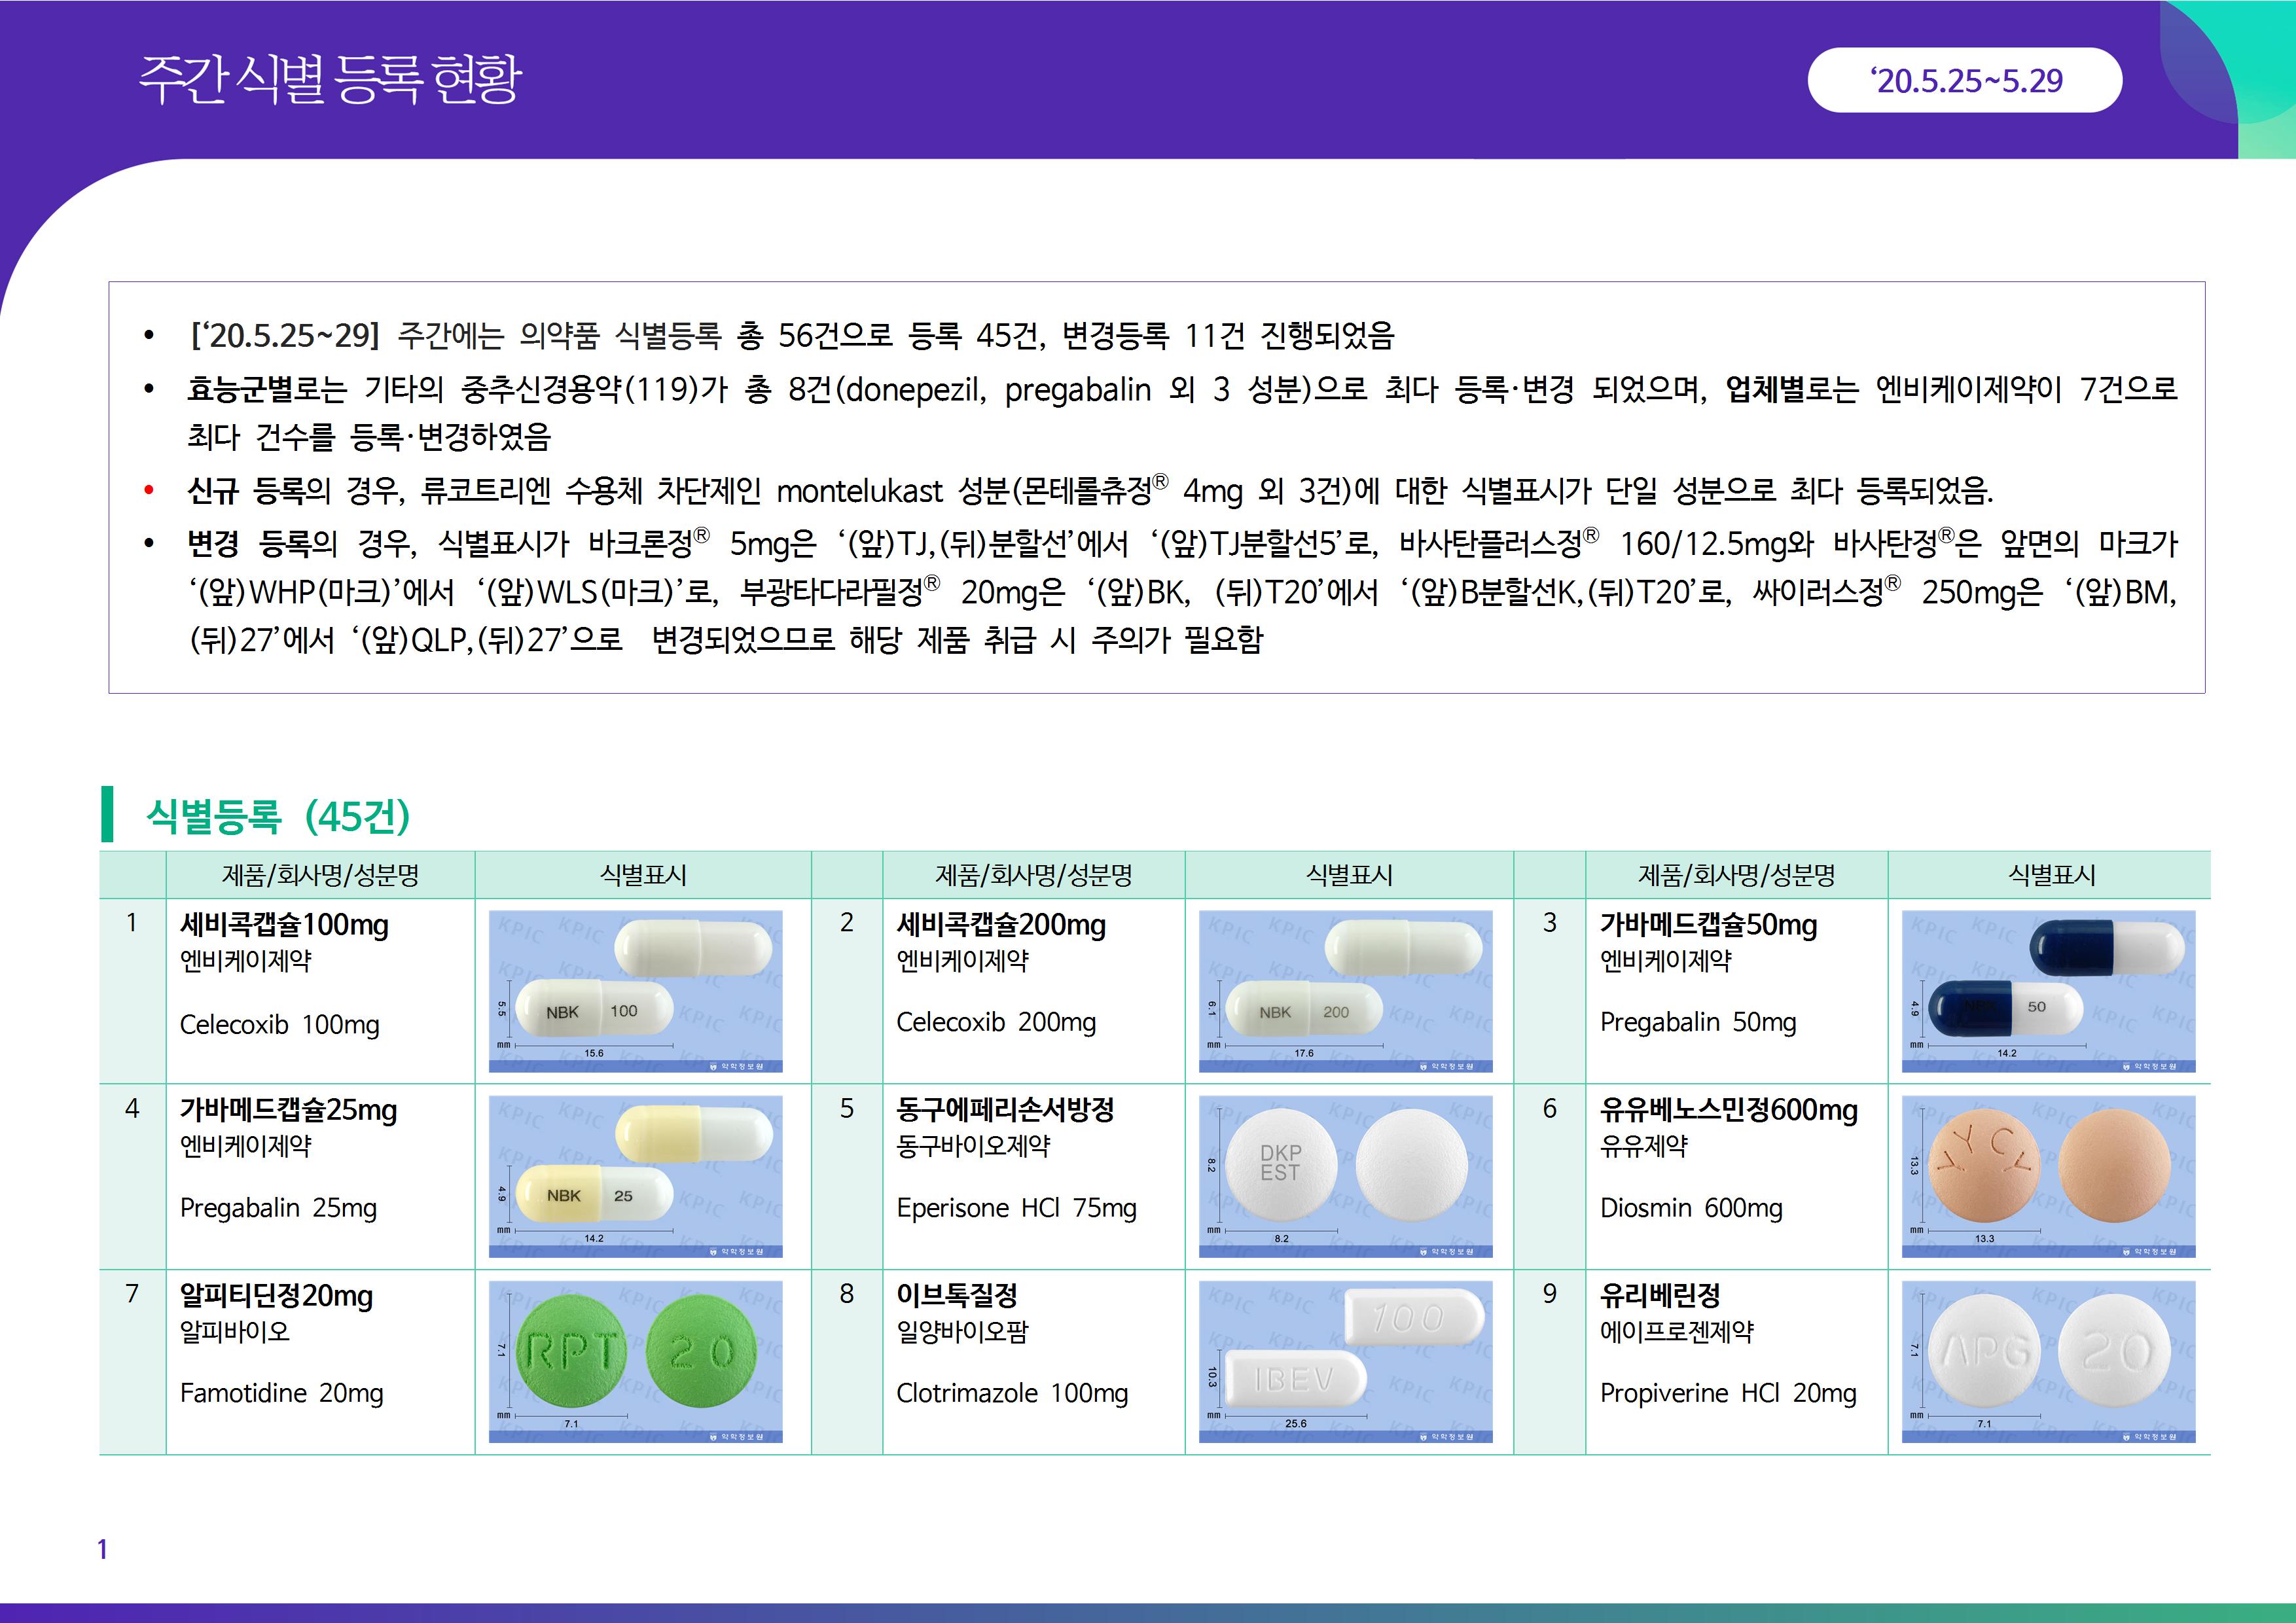
Task: Click the IBEV 100 tablet image
Action: click(x=1345, y=1361)
